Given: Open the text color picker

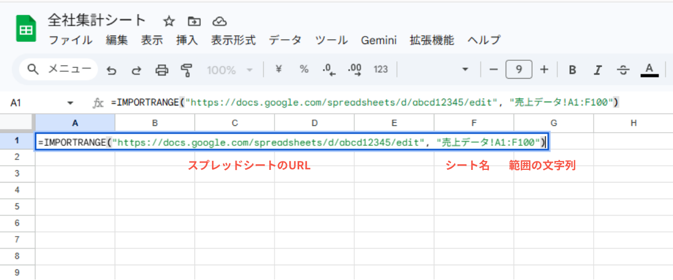Looking at the screenshot, I should click(649, 70).
